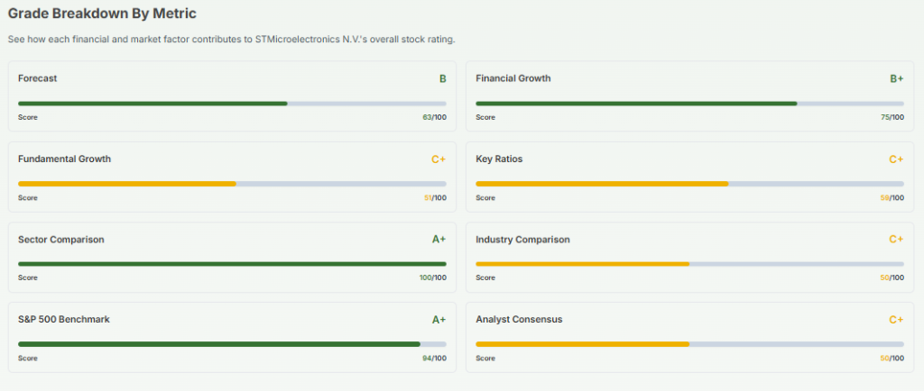
Task: Click the Analyst Consensus label
Action: pos(519,319)
